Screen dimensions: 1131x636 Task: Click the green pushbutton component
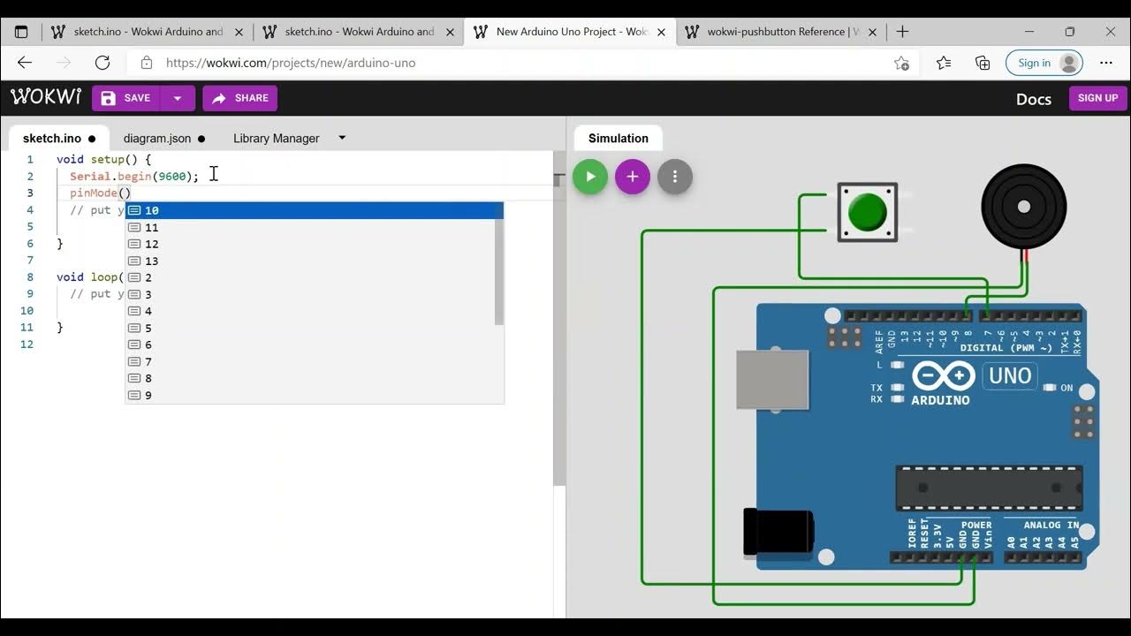(868, 212)
